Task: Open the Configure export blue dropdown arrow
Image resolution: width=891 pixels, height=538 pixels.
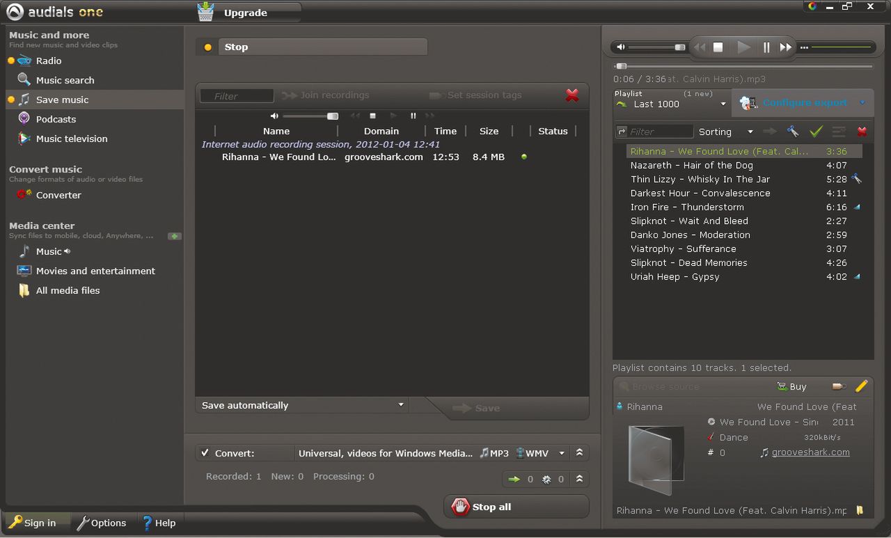Action: pyautogui.click(x=862, y=103)
